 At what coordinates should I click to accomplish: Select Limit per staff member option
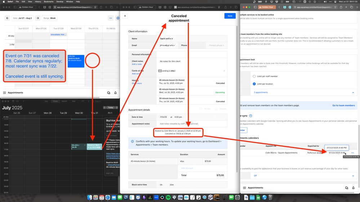coord(254,76)
